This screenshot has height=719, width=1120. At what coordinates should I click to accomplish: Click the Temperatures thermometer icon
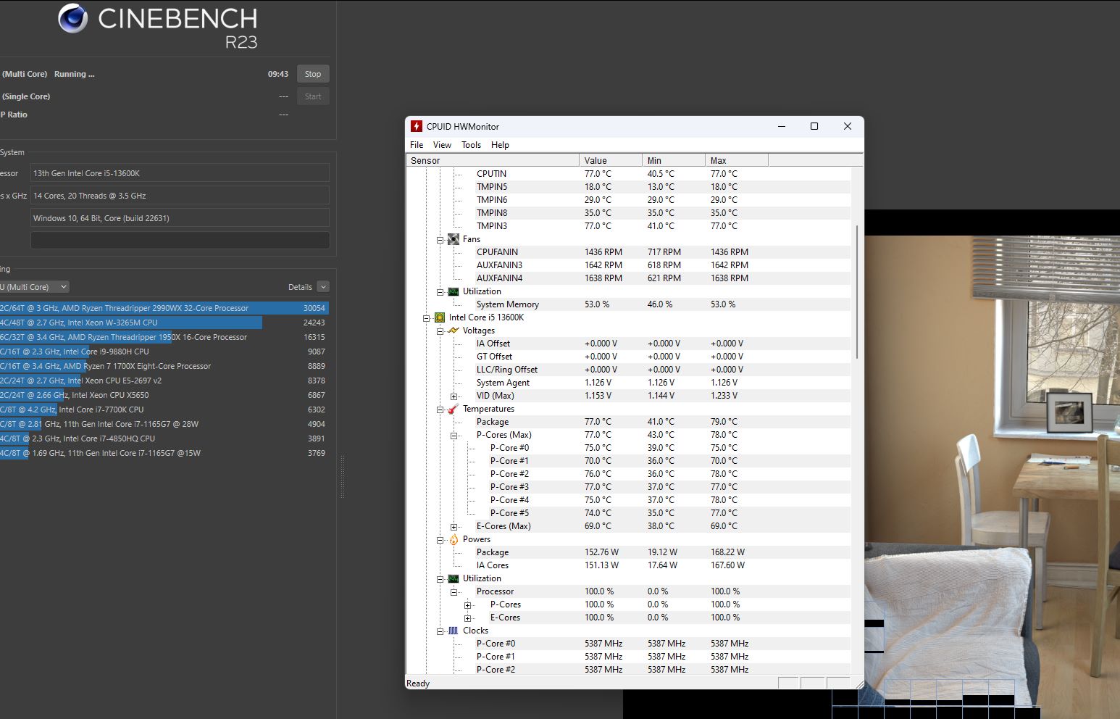454,409
